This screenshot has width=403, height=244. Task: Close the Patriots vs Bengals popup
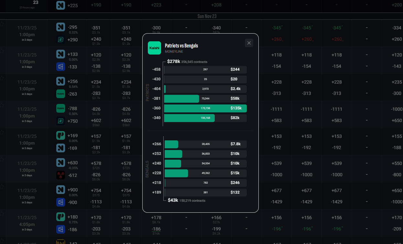[x=249, y=43]
